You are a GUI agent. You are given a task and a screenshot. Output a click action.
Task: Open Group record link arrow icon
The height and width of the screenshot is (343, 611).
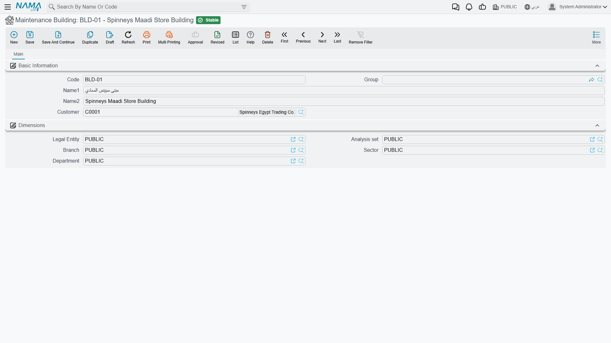[x=592, y=80]
